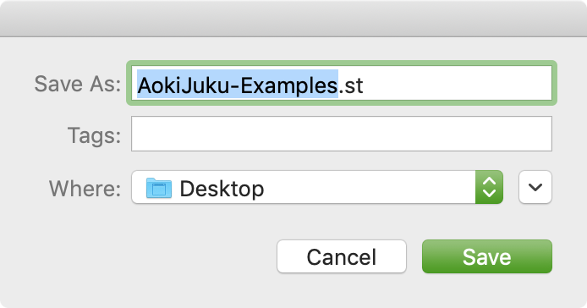Click the green Save button

coord(486,256)
